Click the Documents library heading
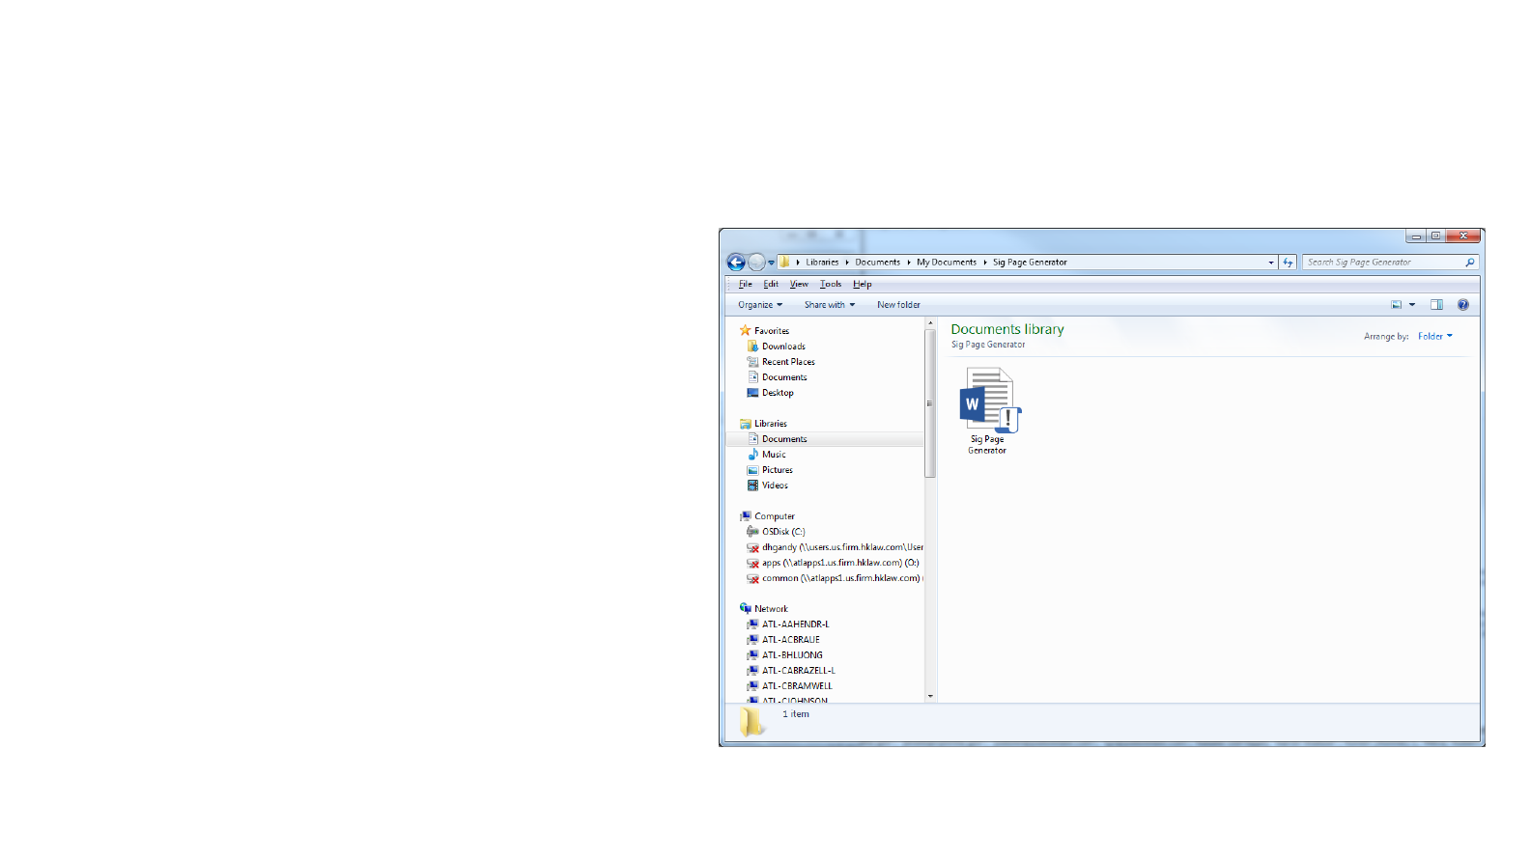Image resolution: width=1530 pixels, height=860 pixels. click(x=1007, y=329)
